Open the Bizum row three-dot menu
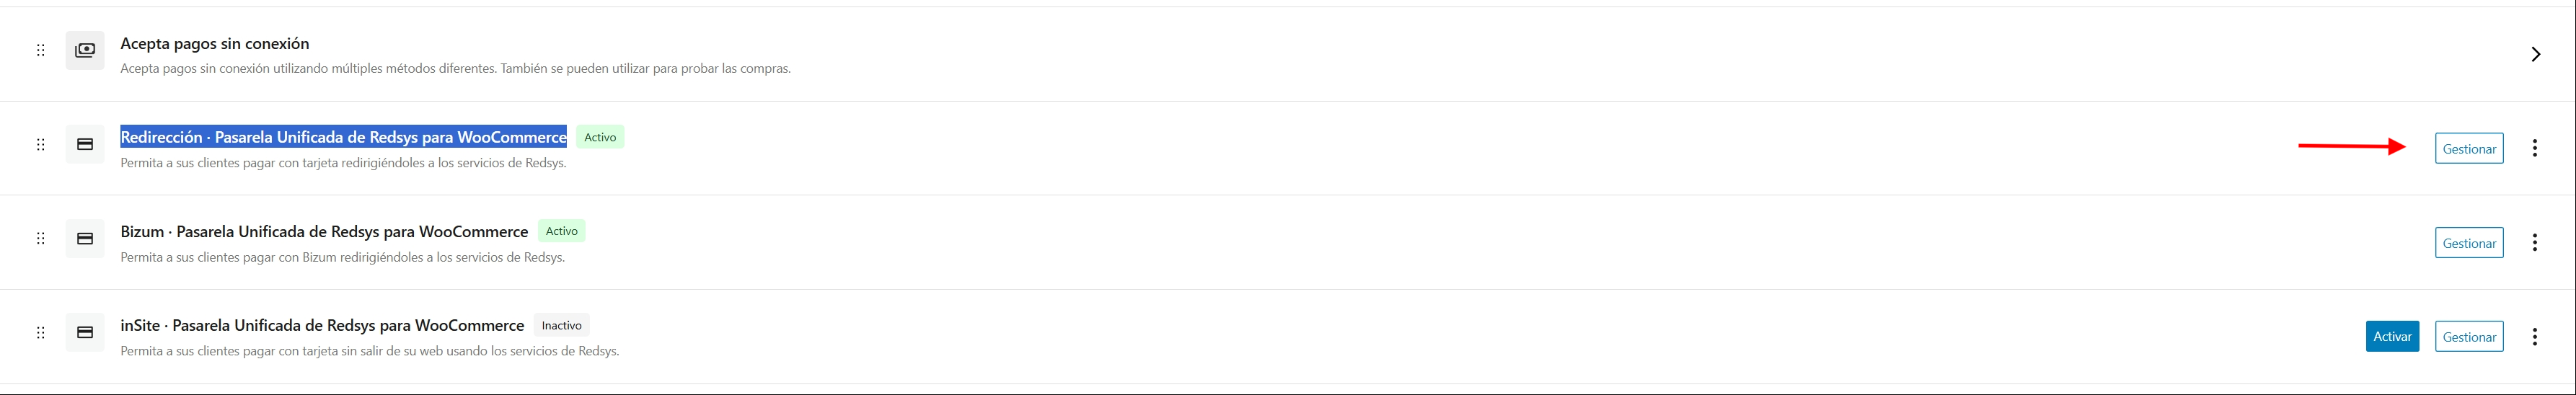Image resolution: width=2576 pixels, height=395 pixels. 2534,242
